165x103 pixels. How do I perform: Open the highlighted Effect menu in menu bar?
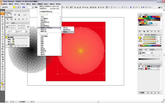click(x=40, y=4)
